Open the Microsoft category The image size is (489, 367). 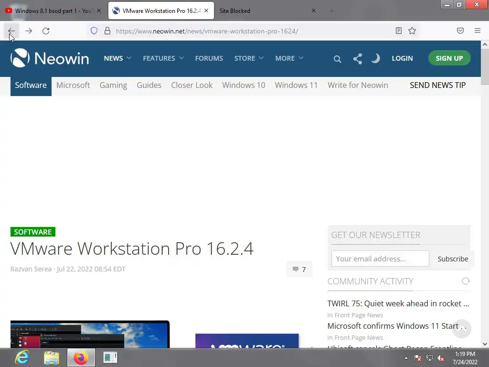[73, 85]
